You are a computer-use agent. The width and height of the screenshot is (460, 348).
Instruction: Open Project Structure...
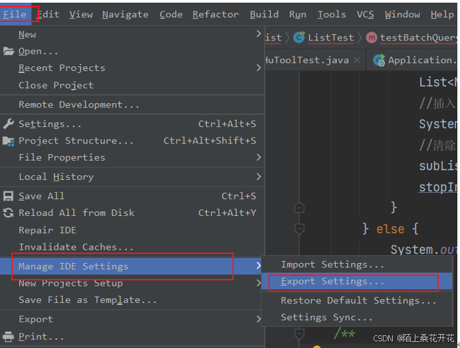(x=132, y=141)
